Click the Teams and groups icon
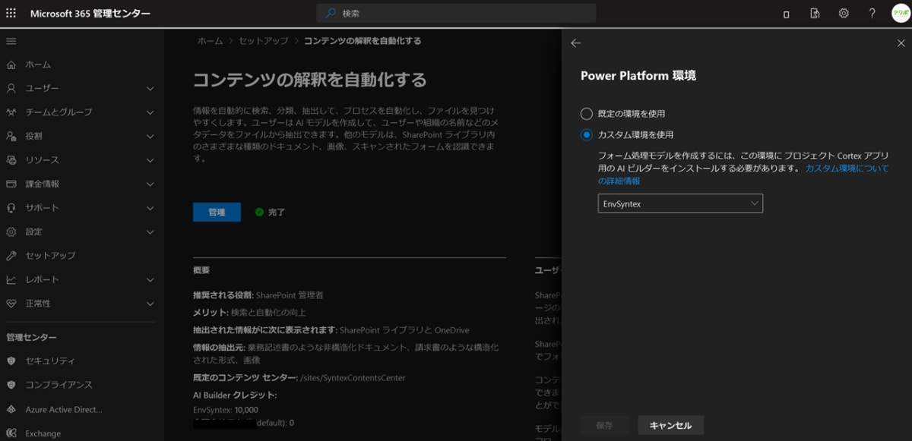 coord(11,112)
